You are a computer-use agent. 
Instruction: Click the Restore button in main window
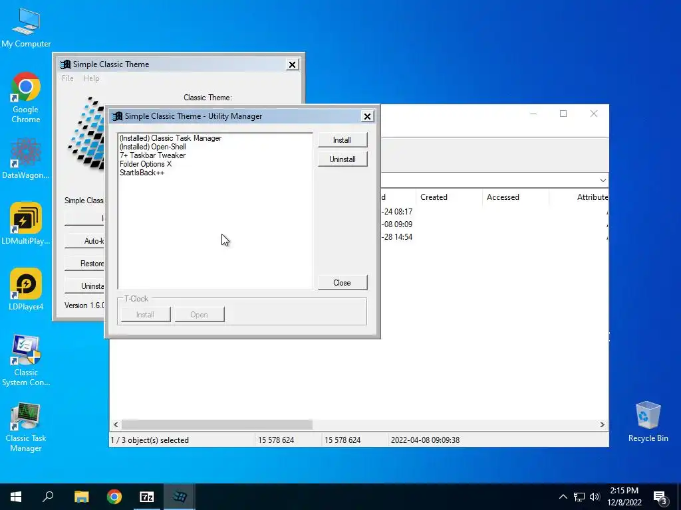point(85,264)
